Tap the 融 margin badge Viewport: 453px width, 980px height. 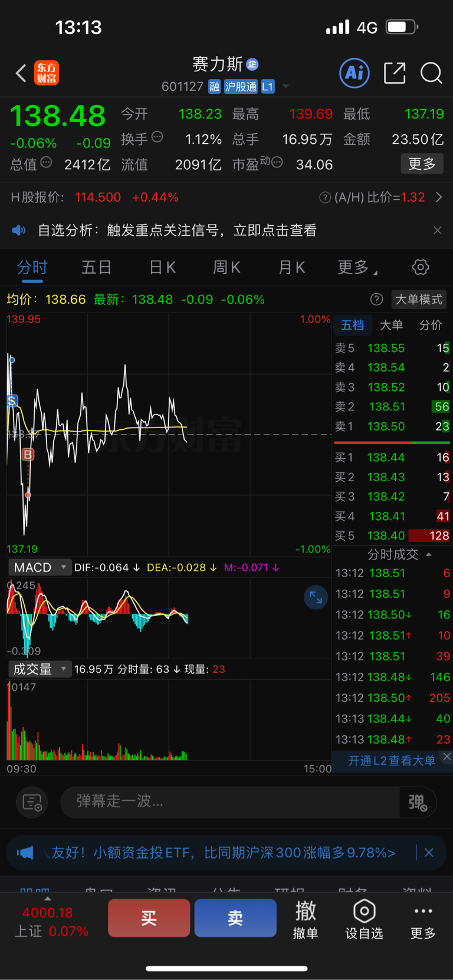[x=215, y=87]
